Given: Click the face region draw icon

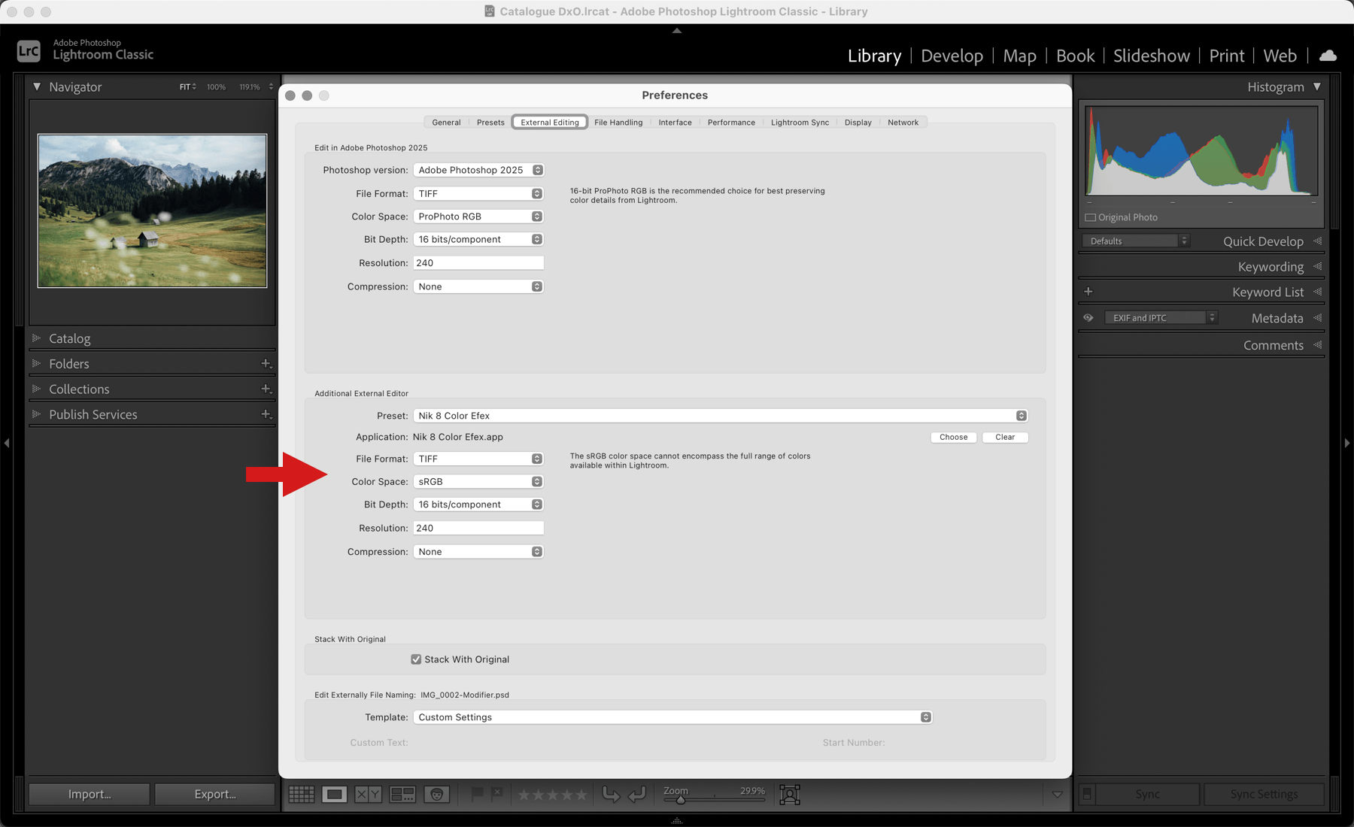Looking at the screenshot, I should coord(790,794).
